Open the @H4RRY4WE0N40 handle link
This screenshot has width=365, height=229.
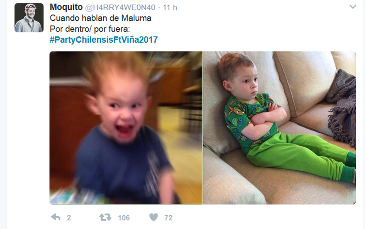pyautogui.click(x=120, y=7)
